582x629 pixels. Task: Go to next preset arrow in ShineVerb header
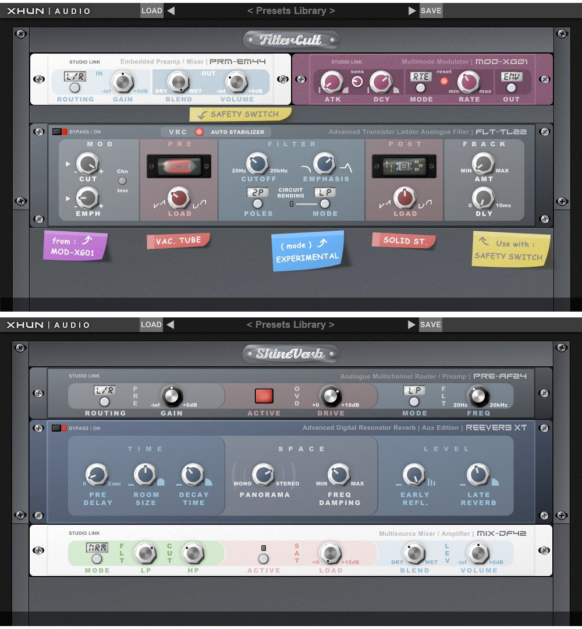[x=412, y=324]
